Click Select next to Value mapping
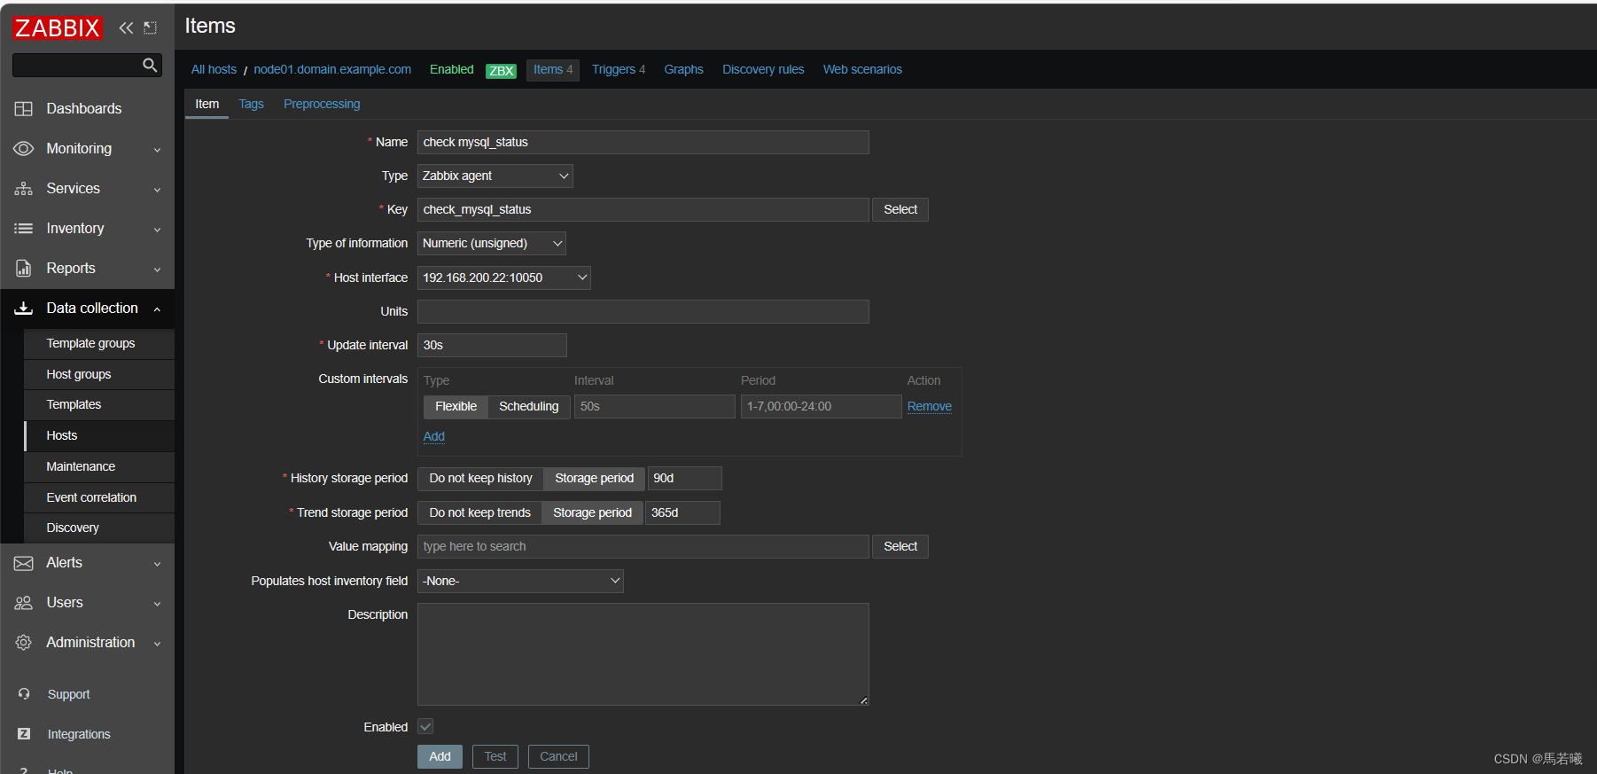1597x774 pixels. pyautogui.click(x=900, y=546)
